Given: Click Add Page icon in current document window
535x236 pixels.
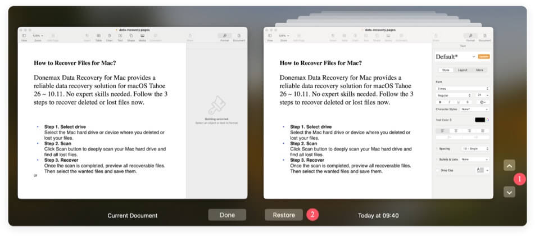Looking at the screenshot, I should coord(53,35).
